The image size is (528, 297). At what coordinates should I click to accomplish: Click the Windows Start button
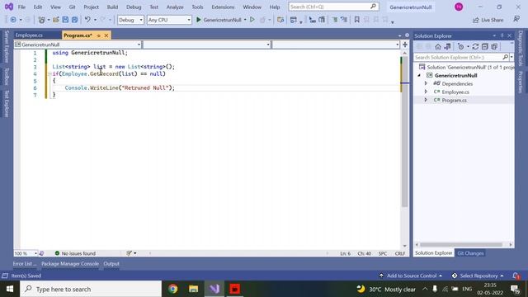coord(9,289)
